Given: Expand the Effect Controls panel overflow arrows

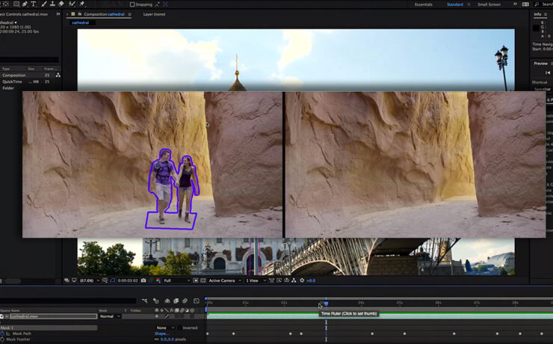Looking at the screenshot, I should point(58,14).
